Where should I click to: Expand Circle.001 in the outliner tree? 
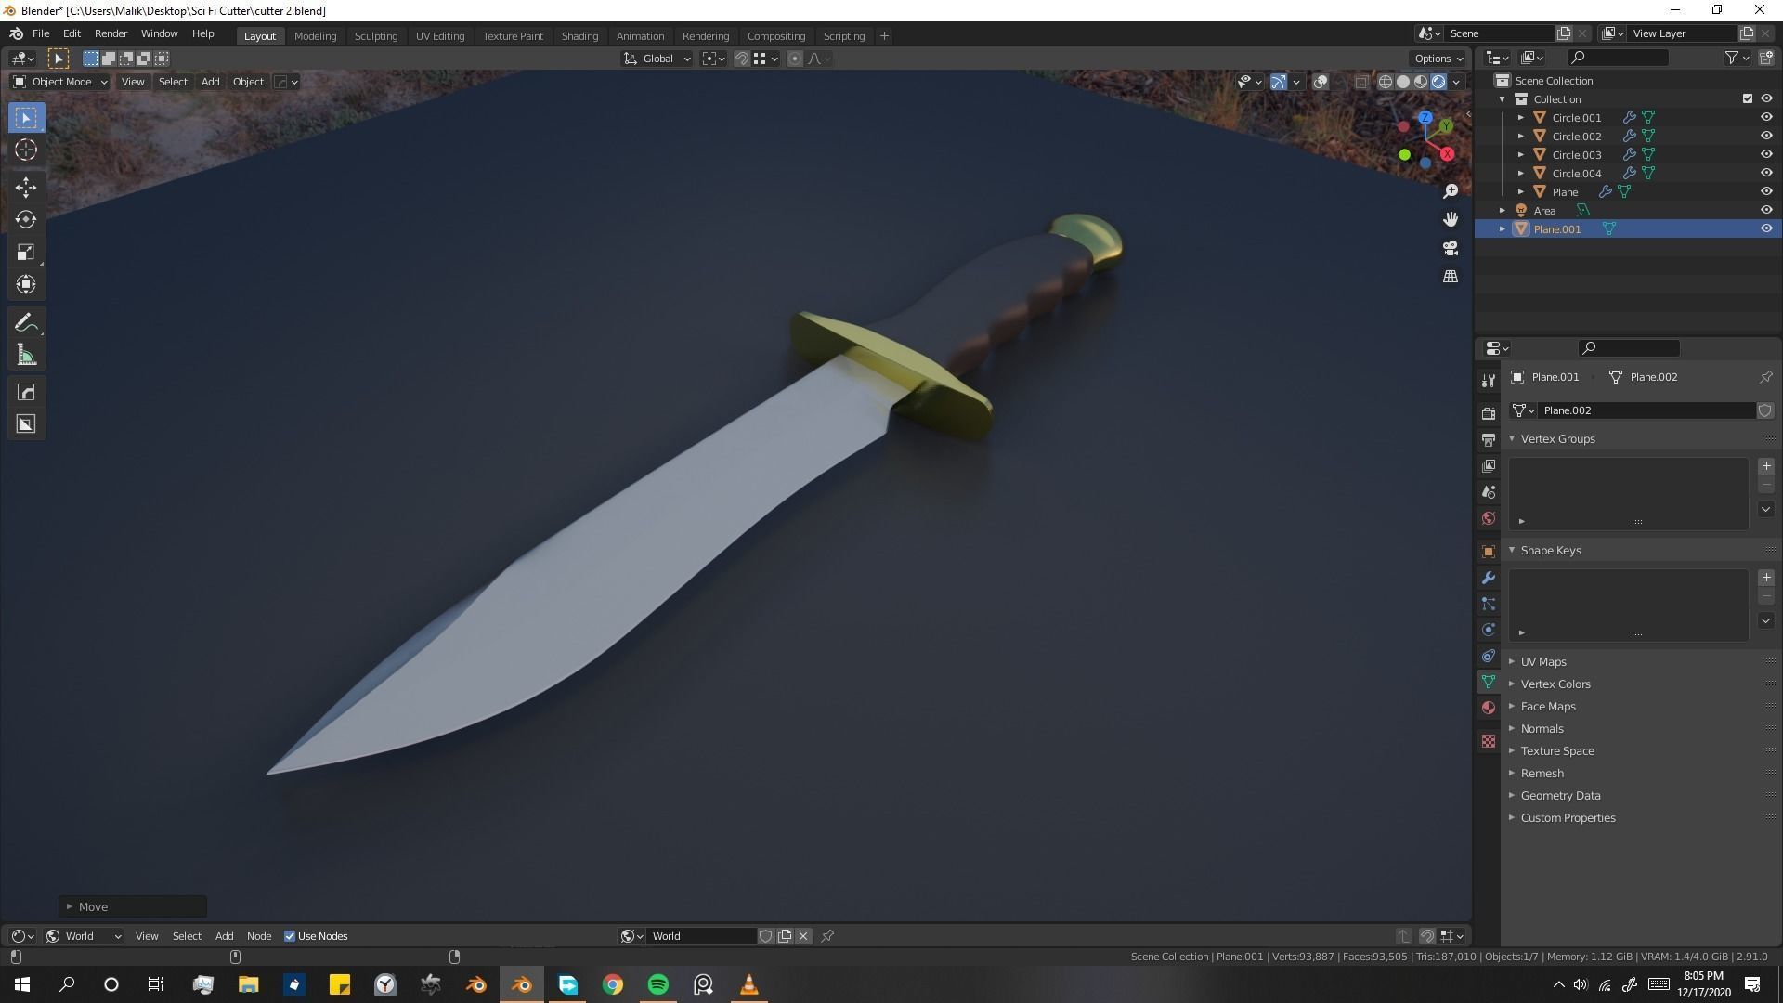(x=1521, y=118)
